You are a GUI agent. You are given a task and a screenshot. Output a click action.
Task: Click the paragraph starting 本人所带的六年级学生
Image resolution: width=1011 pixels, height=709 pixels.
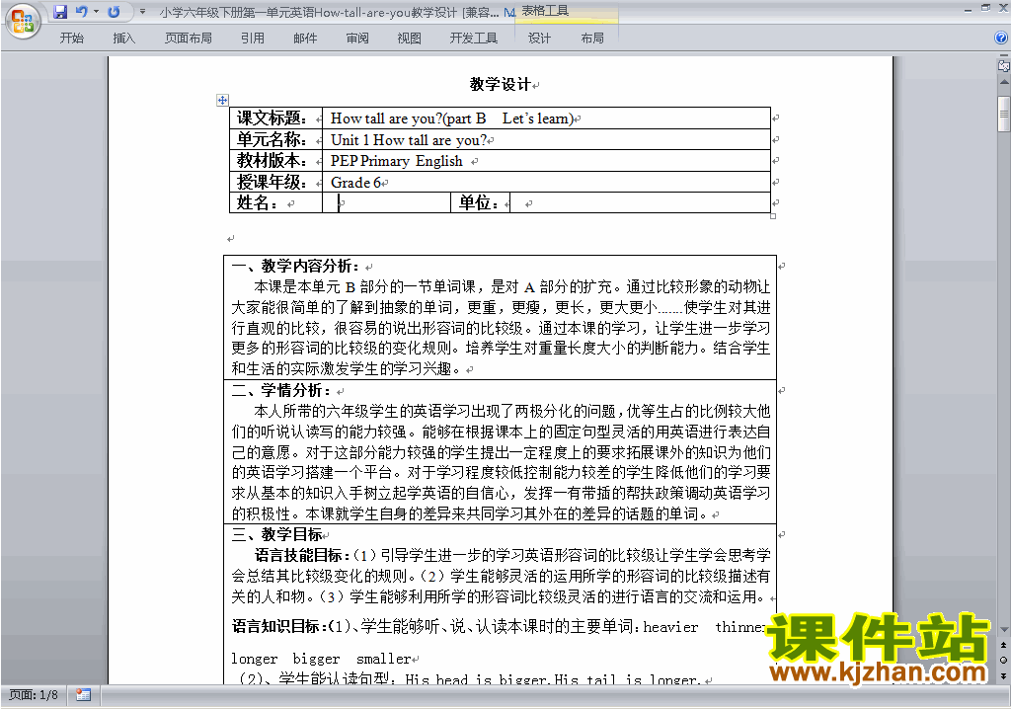pyautogui.click(x=501, y=462)
